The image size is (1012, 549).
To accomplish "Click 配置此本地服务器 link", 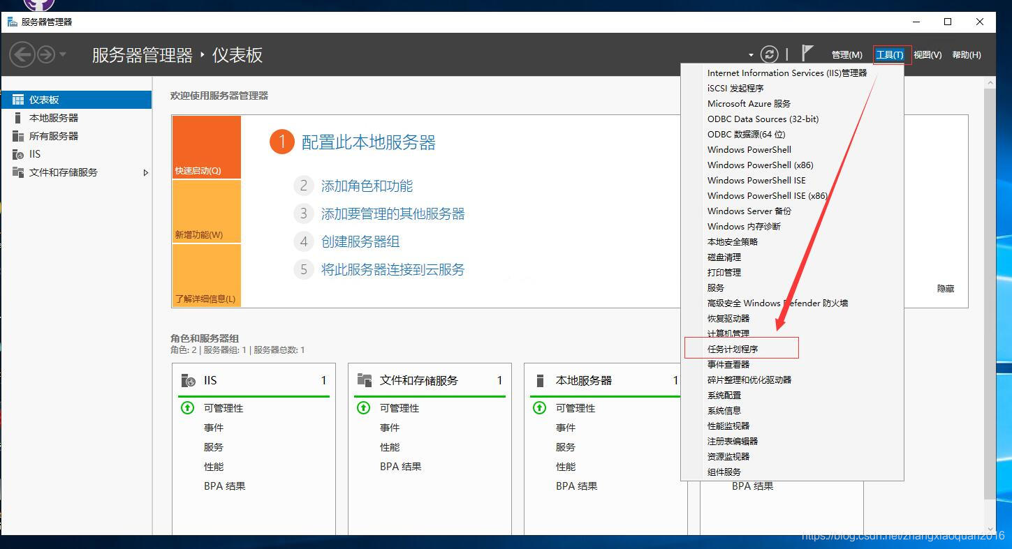I will pos(368,143).
